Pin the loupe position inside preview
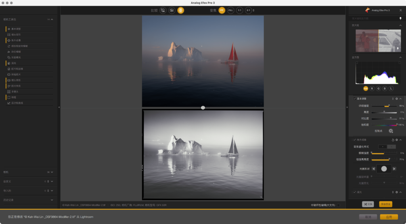This screenshot has width=406, height=224. pos(398,49)
